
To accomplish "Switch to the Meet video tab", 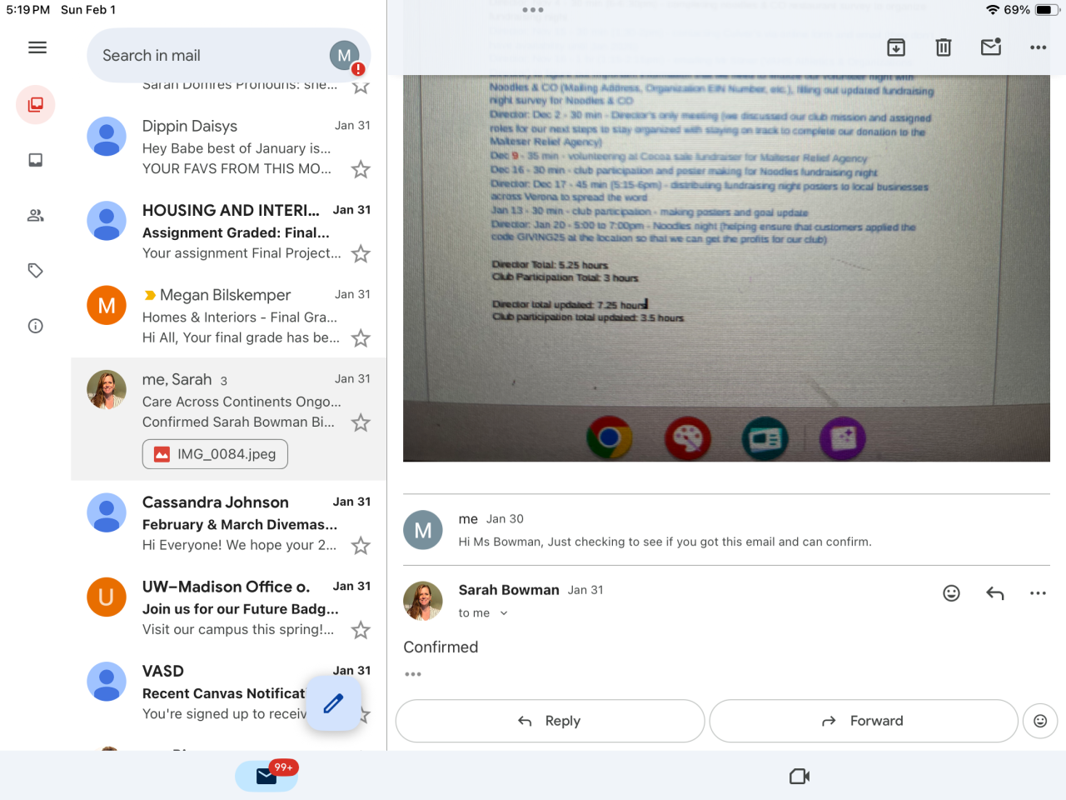I will (x=799, y=776).
